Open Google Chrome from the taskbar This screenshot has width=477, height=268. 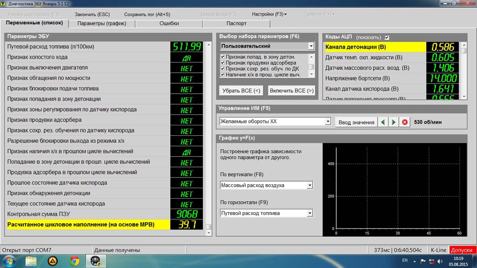pos(75,261)
